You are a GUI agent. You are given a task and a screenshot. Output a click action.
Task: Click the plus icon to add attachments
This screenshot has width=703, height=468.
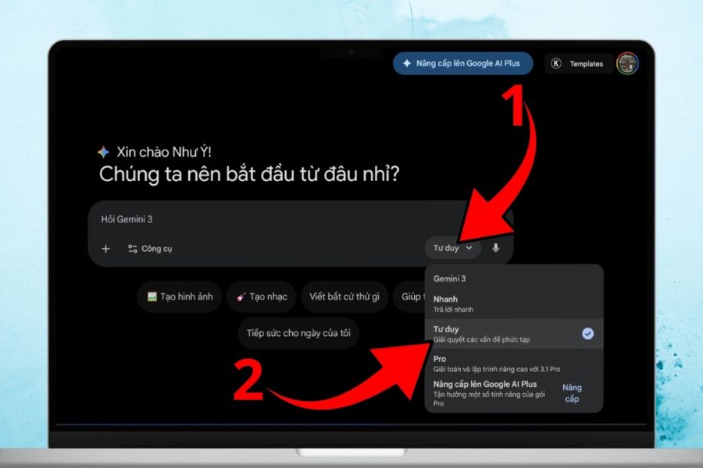(105, 249)
